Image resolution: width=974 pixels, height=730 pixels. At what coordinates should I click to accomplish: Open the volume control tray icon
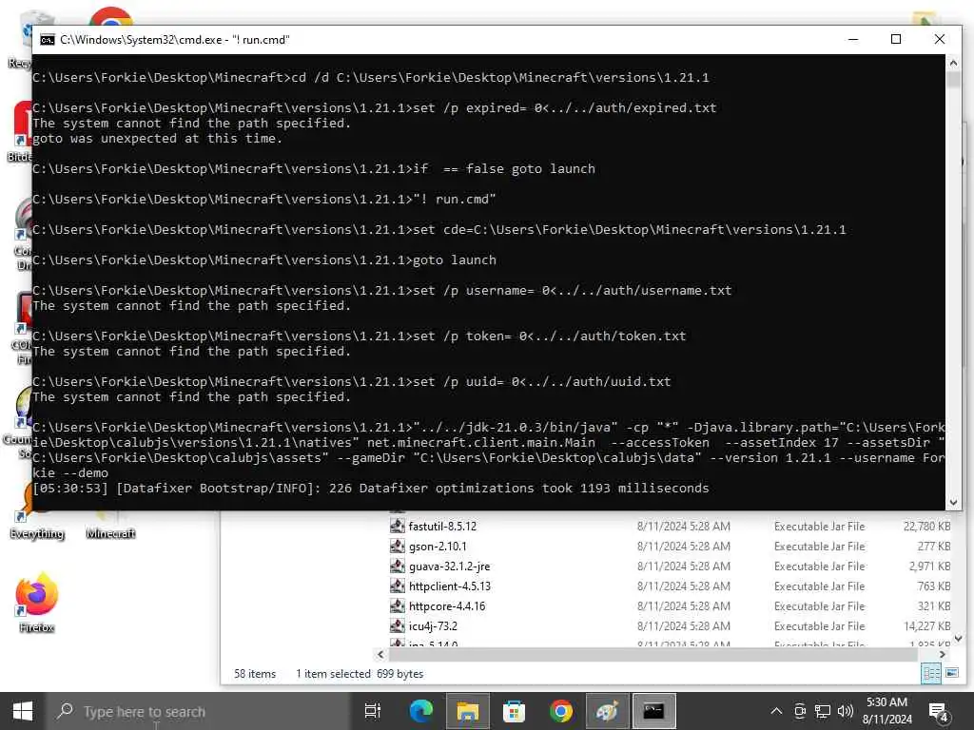[x=845, y=711]
